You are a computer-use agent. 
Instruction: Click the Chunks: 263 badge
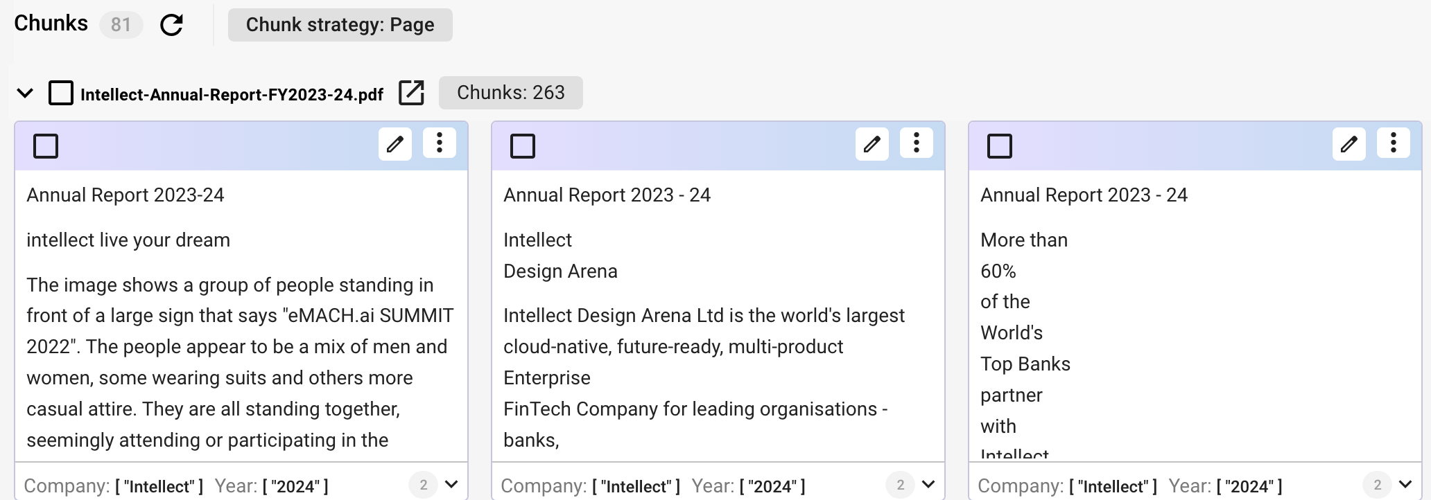511,93
